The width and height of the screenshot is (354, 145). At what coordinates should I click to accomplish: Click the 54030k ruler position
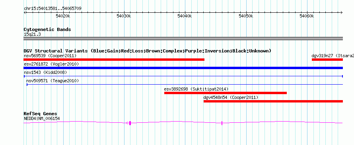(x=124, y=16)
